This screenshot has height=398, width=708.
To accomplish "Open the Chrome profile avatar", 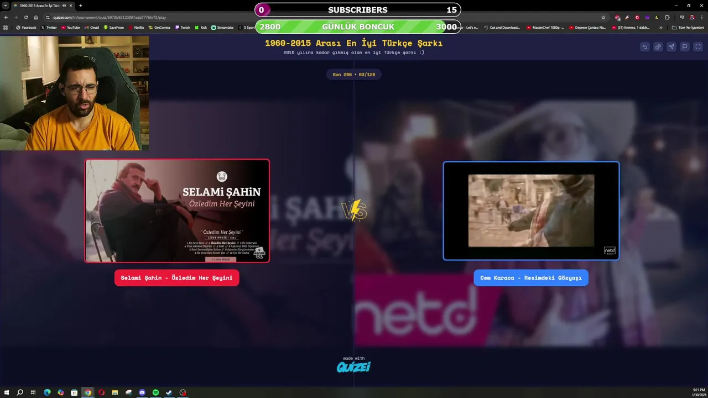I will [x=691, y=17].
